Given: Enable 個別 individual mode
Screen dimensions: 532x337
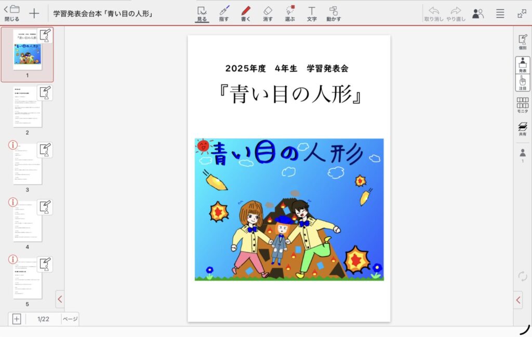Looking at the screenshot, I should 522,42.
